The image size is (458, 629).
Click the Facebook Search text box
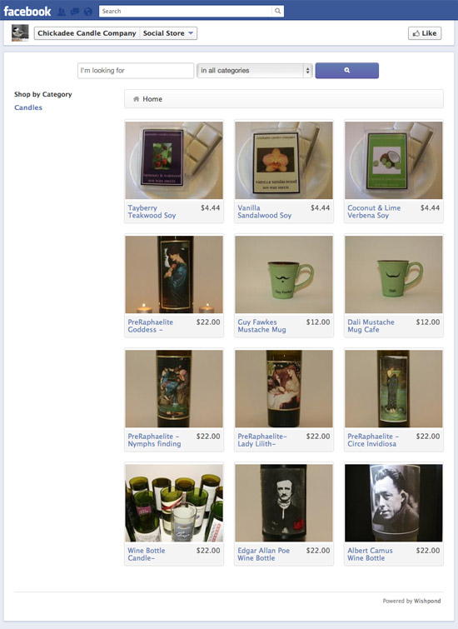click(186, 11)
